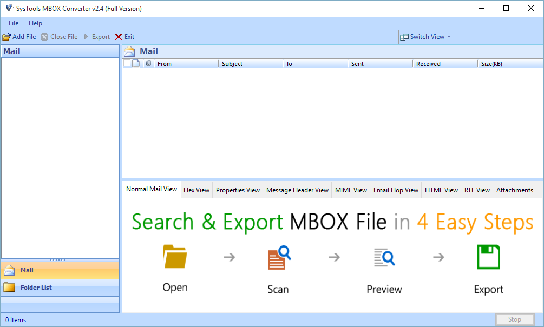Select the Mail pane icon in the sidebar
Viewport: 544px width, 327px height.
(9, 271)
